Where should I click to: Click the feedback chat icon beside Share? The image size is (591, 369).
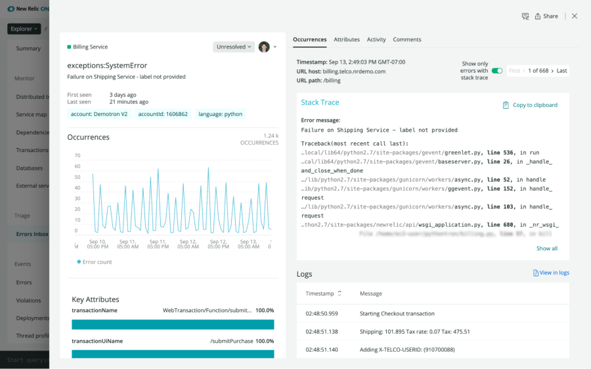(x=525, y=16)
